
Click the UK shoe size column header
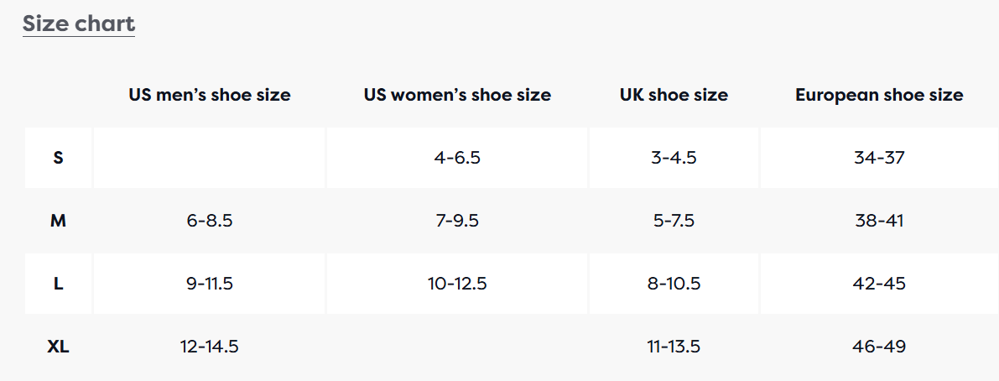click(674, 95)
